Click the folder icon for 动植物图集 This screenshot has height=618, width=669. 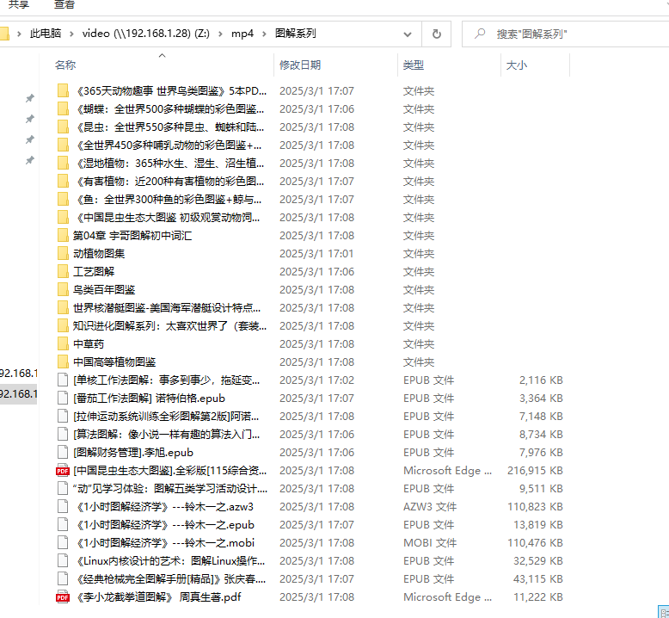pyautogui.click(x=62, y=253)
